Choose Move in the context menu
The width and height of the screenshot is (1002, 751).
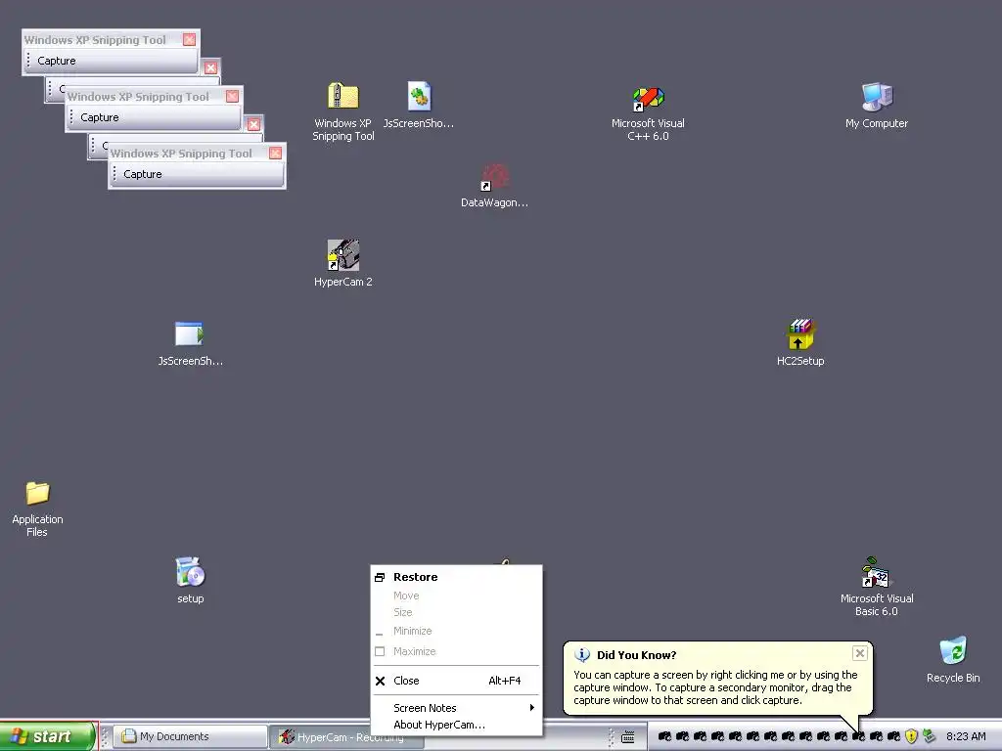coord(456,596)
